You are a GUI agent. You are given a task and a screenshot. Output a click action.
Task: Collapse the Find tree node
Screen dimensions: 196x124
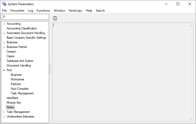[4, 70]
